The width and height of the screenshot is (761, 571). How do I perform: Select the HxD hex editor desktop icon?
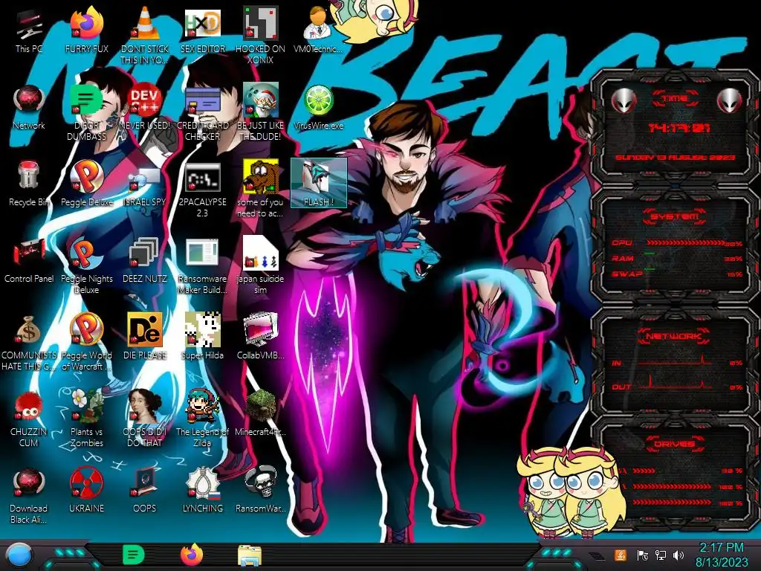click(202, 30)
